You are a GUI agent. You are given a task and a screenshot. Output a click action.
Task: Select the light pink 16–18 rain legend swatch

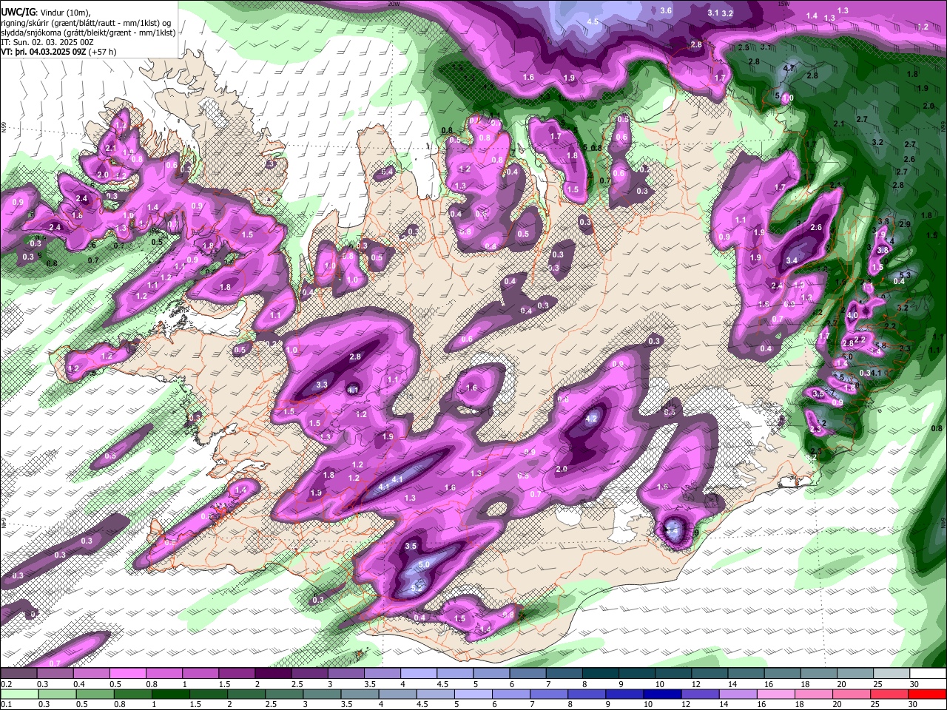tap(777, 694)
